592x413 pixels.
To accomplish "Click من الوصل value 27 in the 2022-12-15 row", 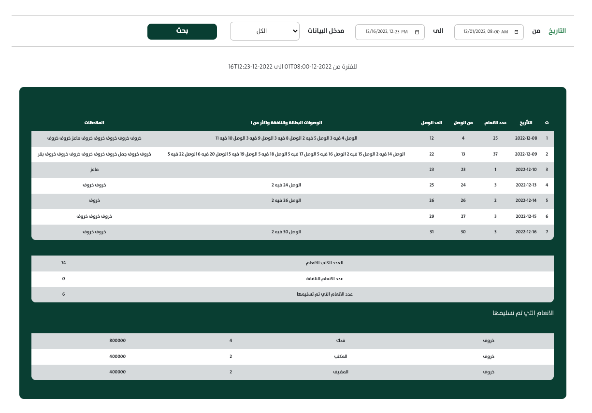I will [x=463, y=216].
